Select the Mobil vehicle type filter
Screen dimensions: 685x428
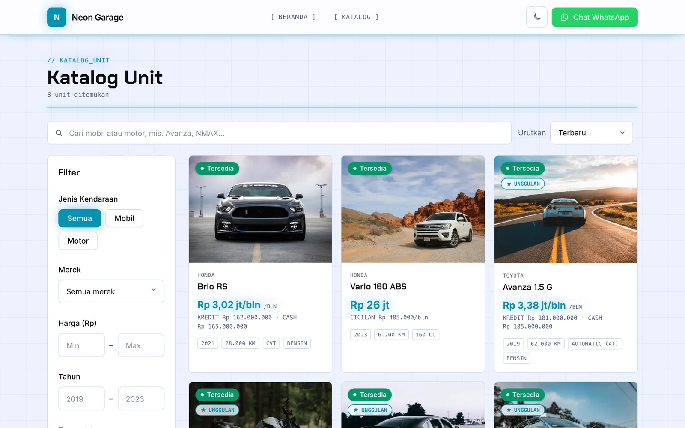[125, 218]
